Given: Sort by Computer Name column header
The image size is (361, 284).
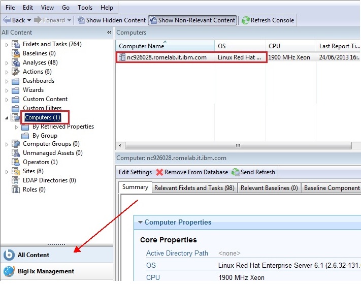Looking at the screenshot, I should click(165, 46).
